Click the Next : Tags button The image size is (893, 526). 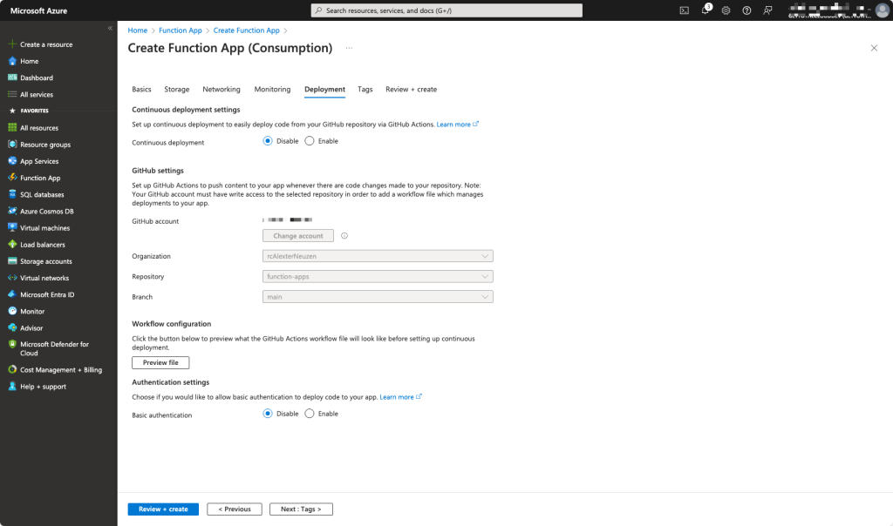click(x=301, y=509)
